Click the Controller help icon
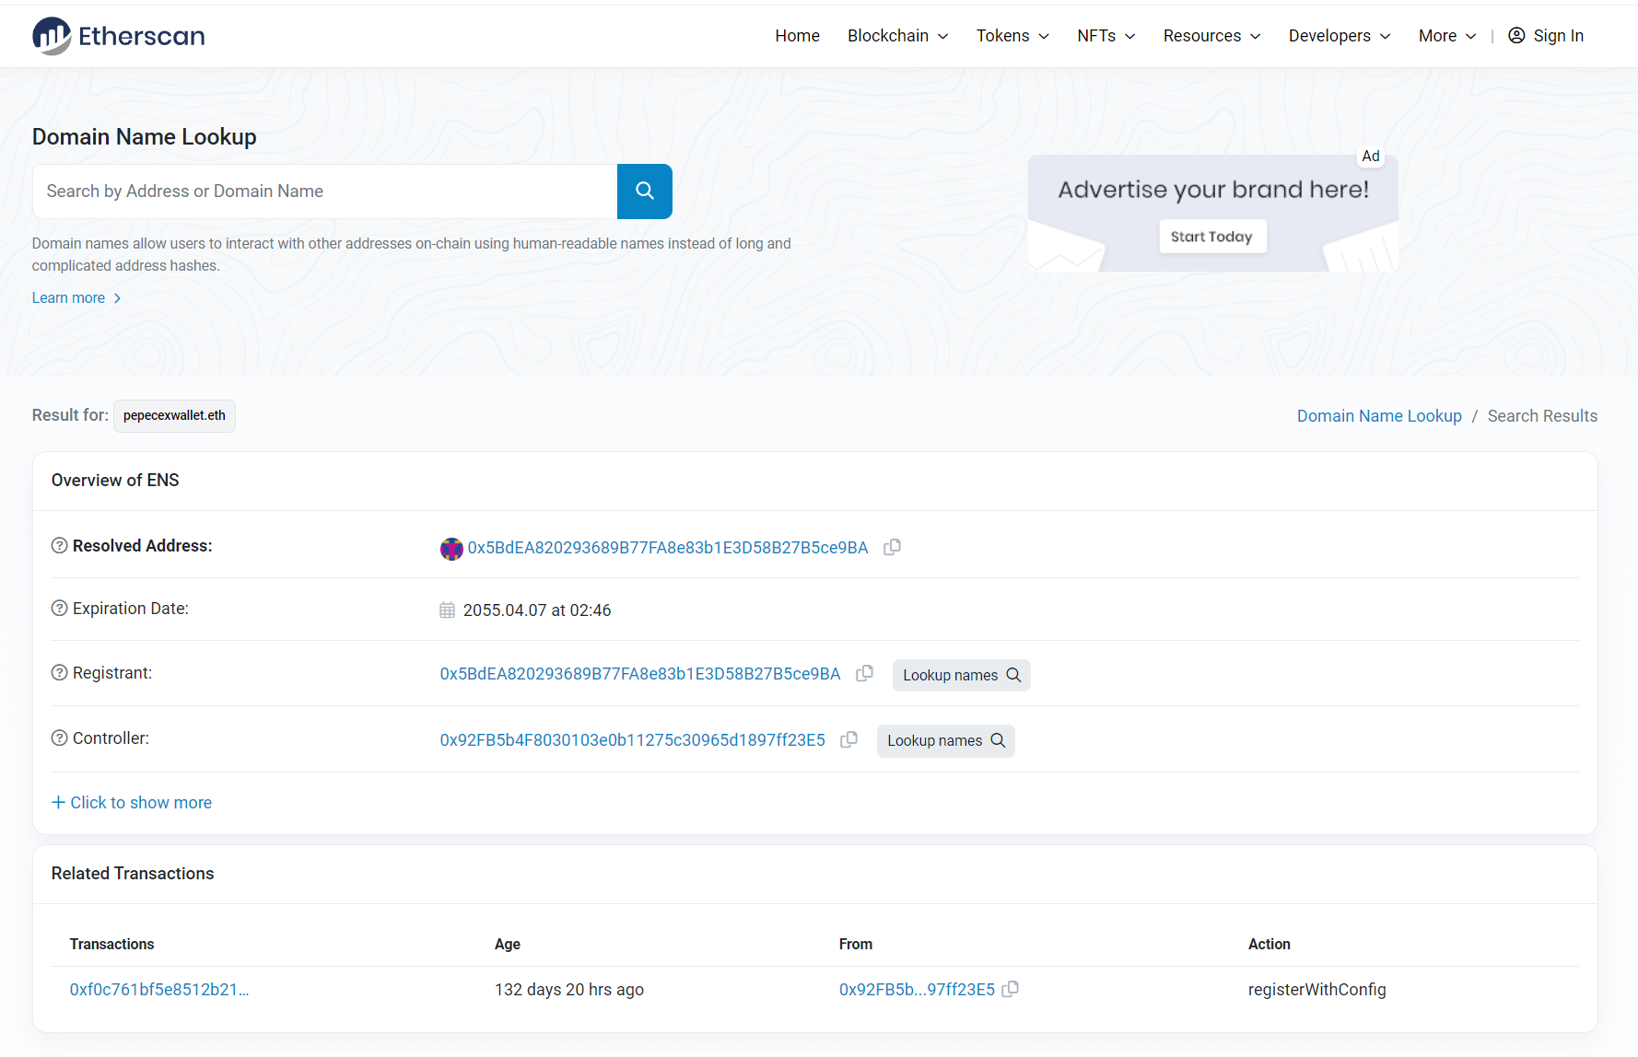 [x=59, y=738]
